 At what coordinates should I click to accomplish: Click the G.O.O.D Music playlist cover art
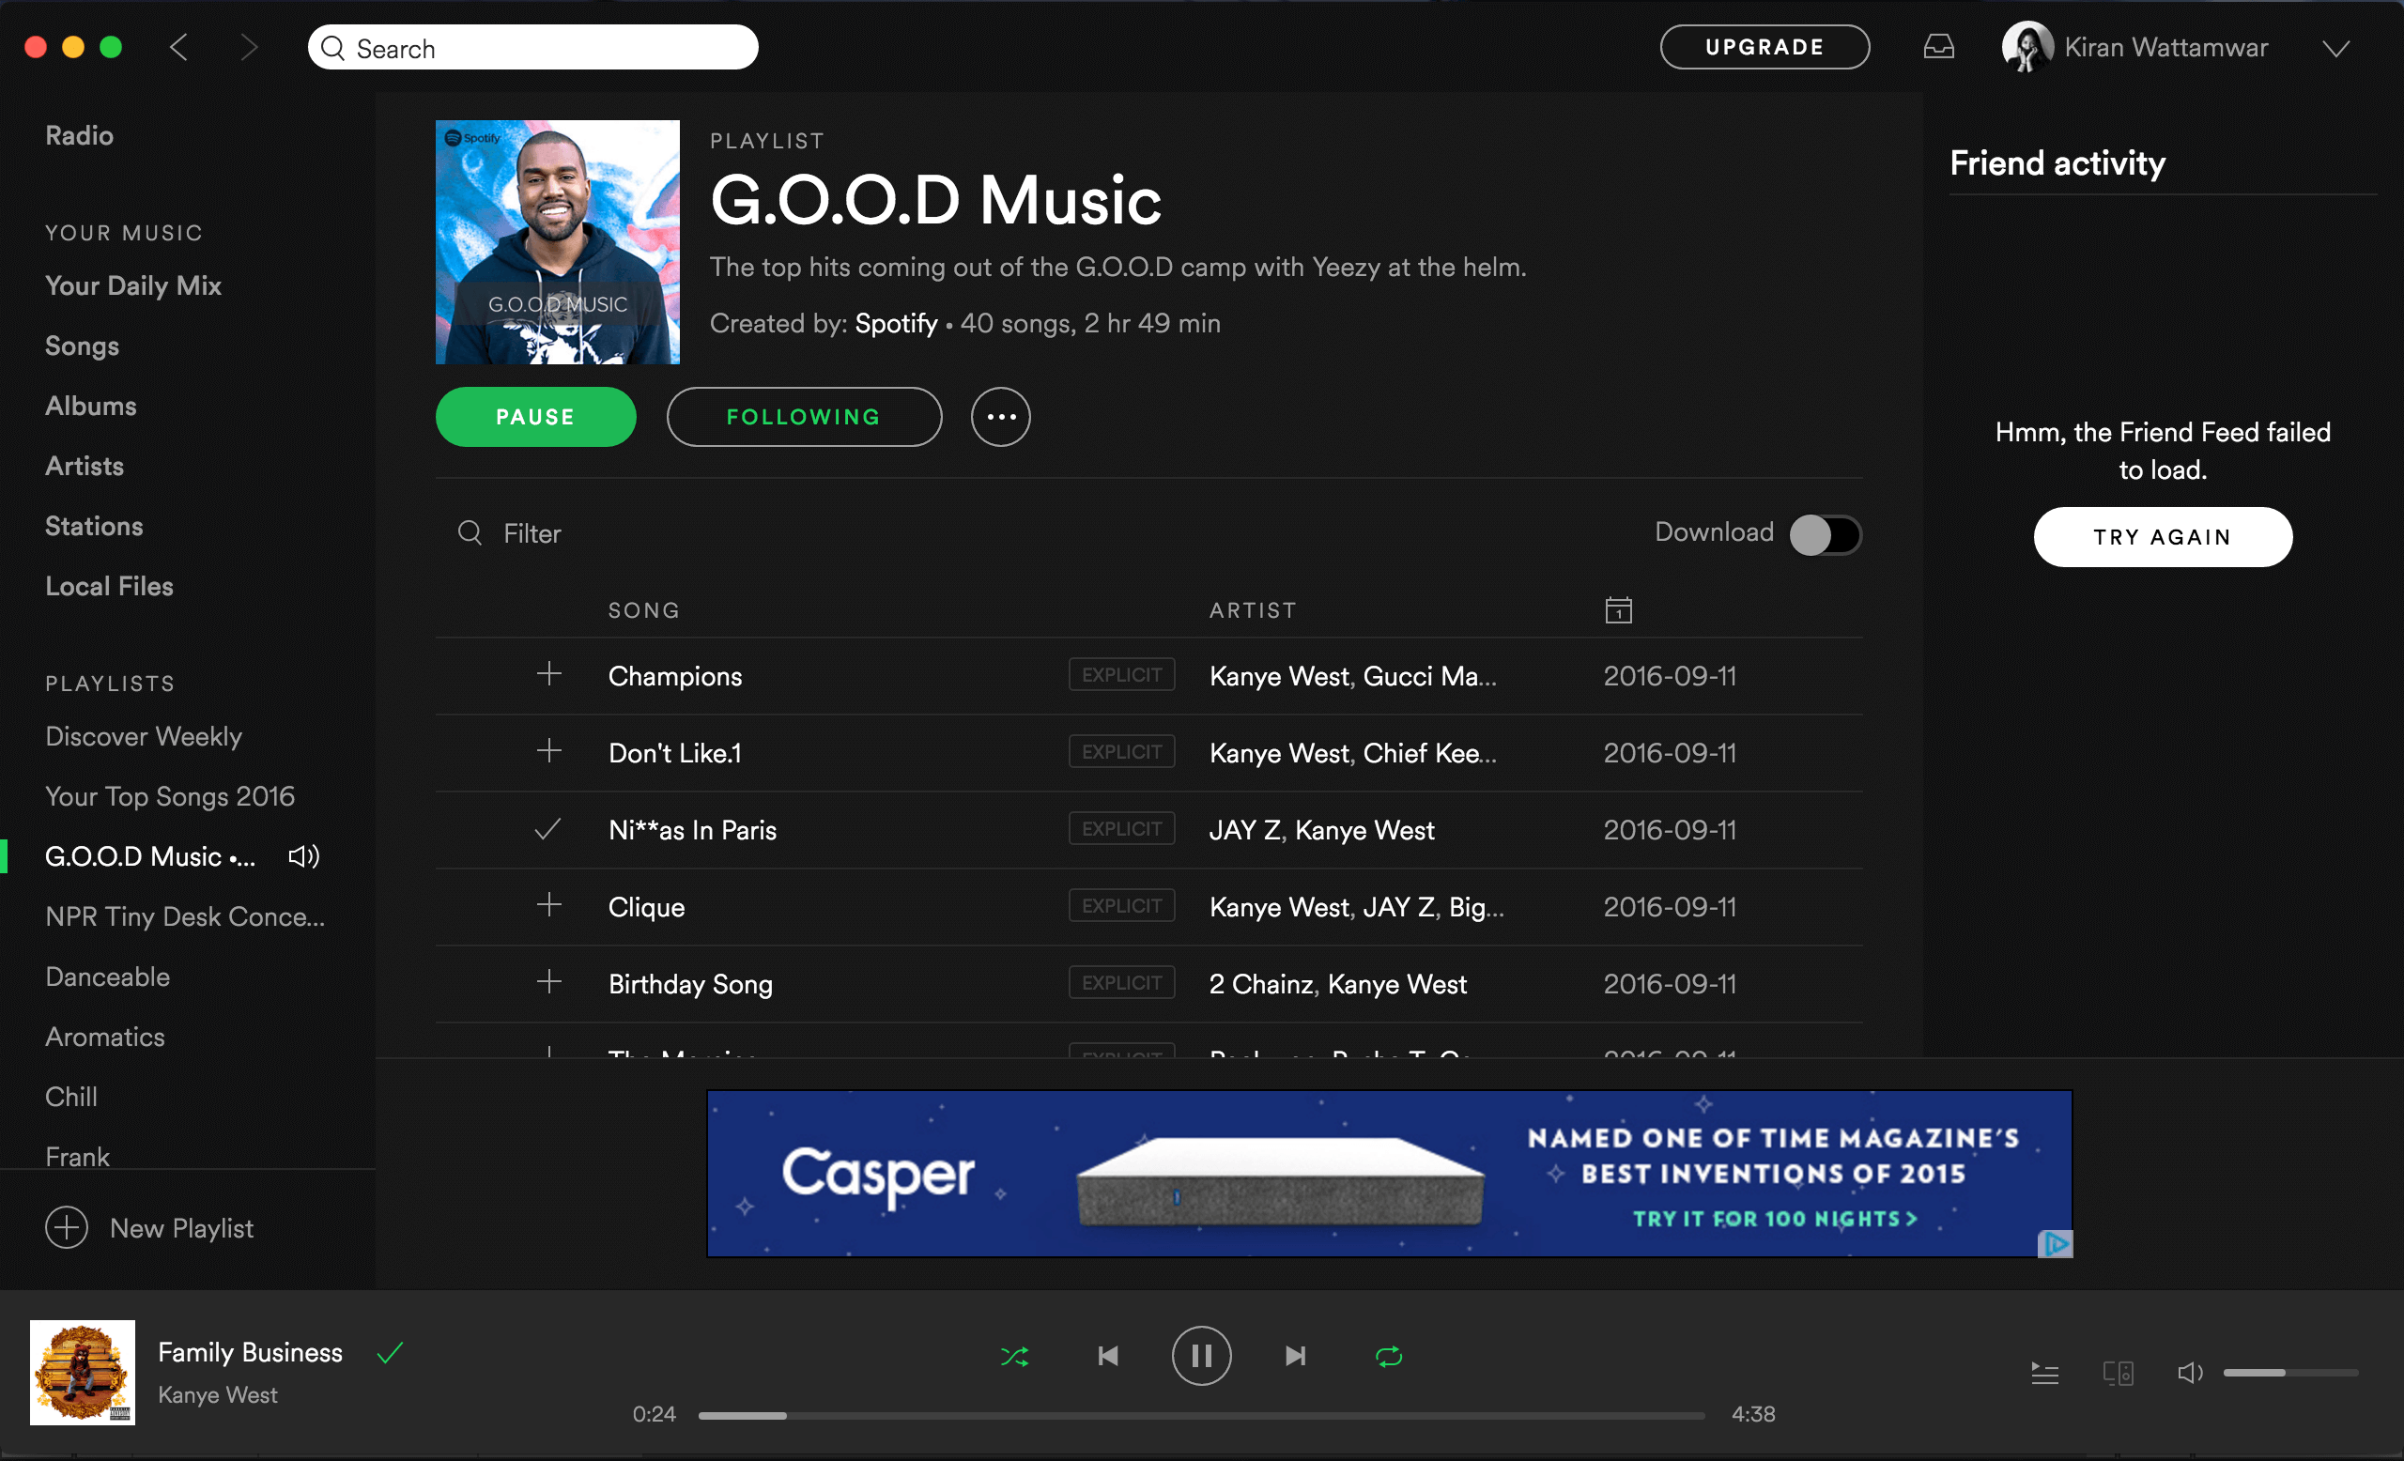click(x=557, y=242)
